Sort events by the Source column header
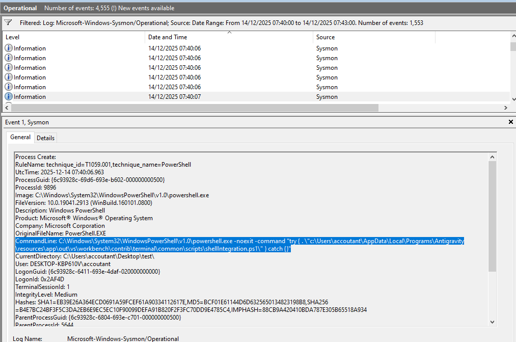Screen dimensions: 516x342 click(374, 37)
